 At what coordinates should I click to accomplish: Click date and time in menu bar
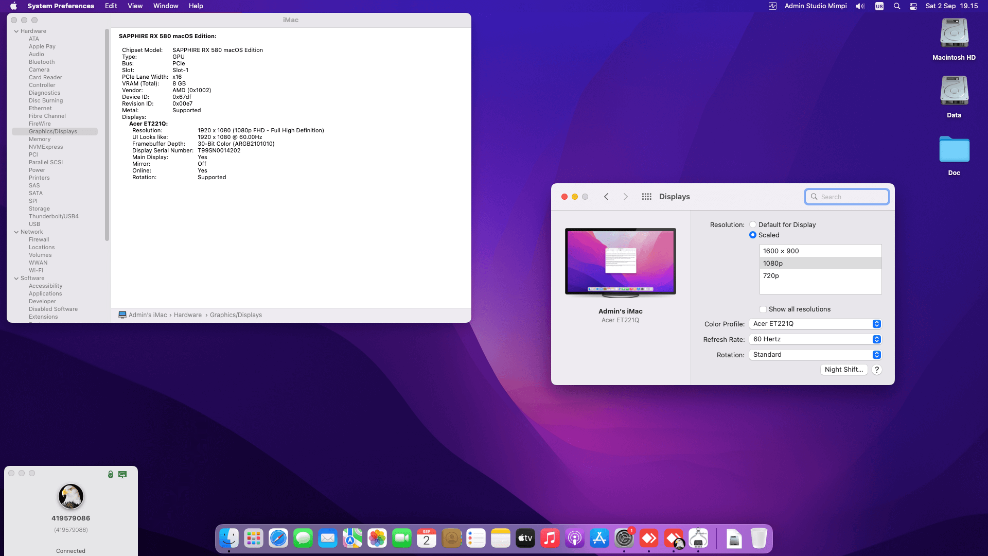(951, 6)
